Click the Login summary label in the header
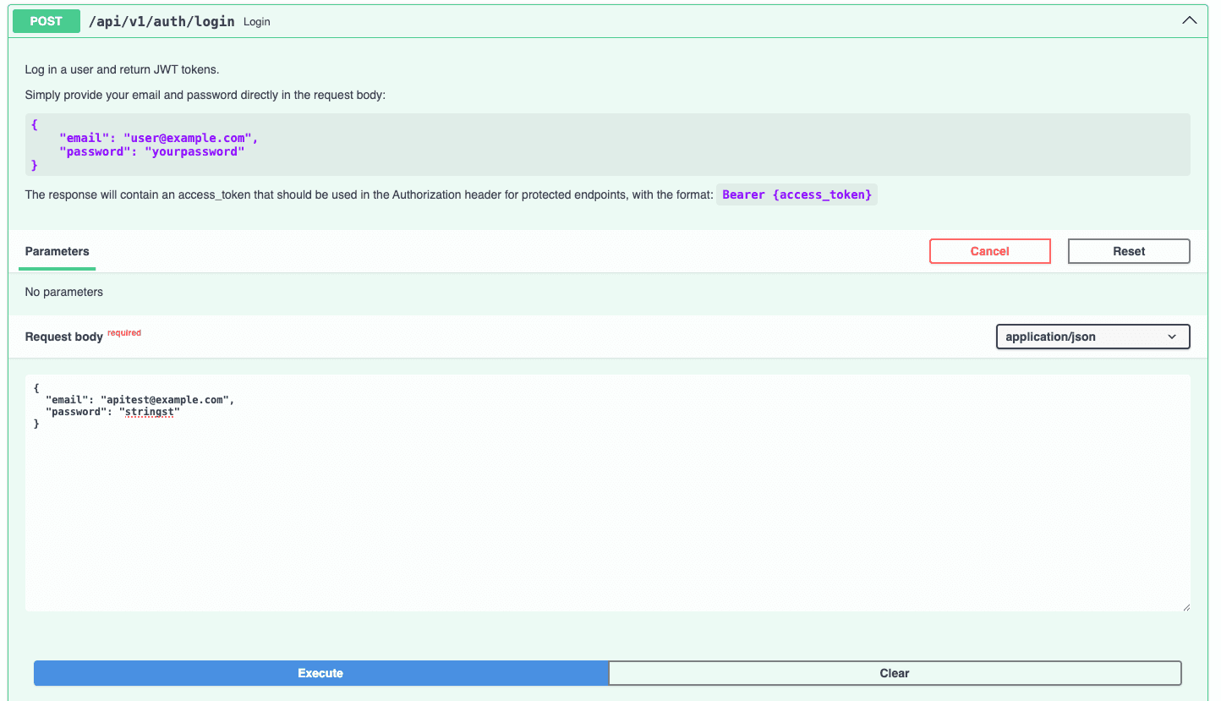Screen dimensions: 1221x701 [256, 21]
